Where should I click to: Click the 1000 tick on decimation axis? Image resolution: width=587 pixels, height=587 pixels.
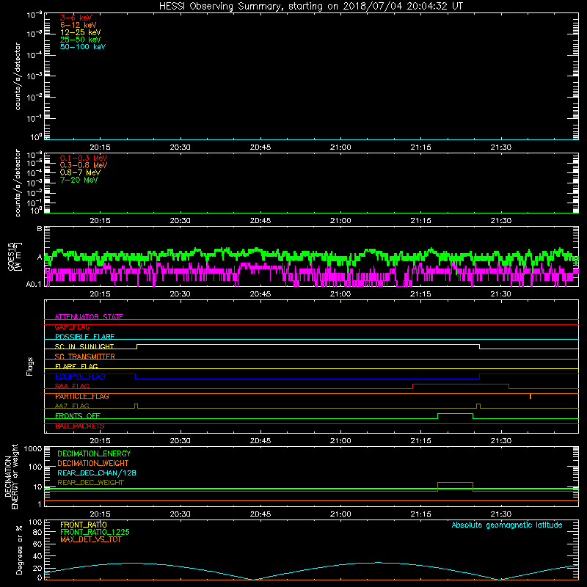pyautogui.click(x=33, y=449)
